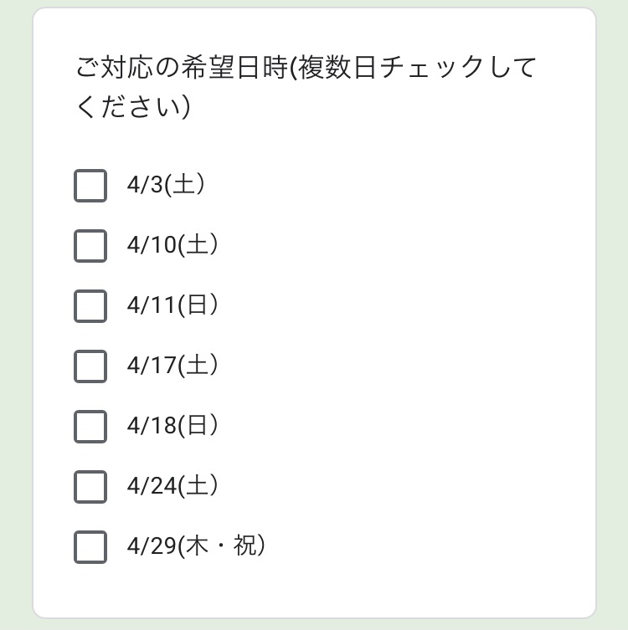Check the 4/3(土) checkbox
This screenshot has width=628, height=630.
pos(90,186)
